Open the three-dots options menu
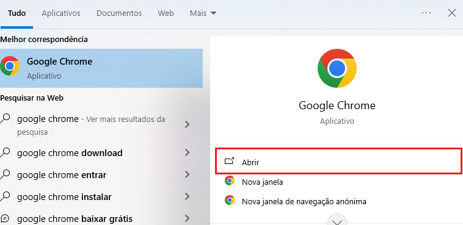 426,13
